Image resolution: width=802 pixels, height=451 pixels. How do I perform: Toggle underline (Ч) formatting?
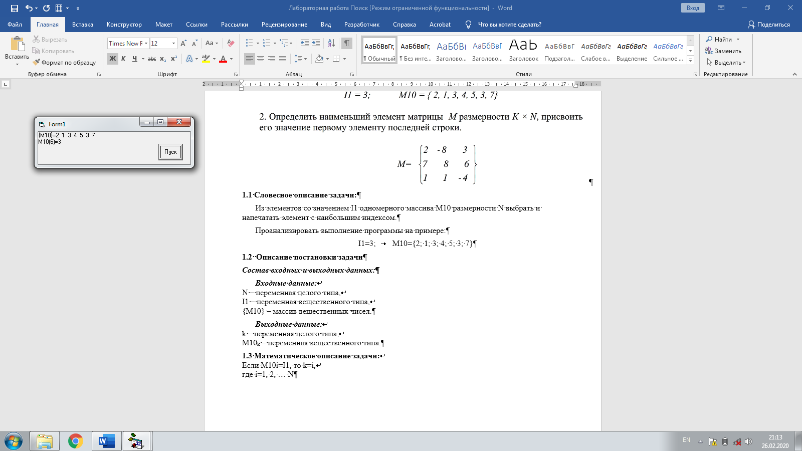(134, 59)
